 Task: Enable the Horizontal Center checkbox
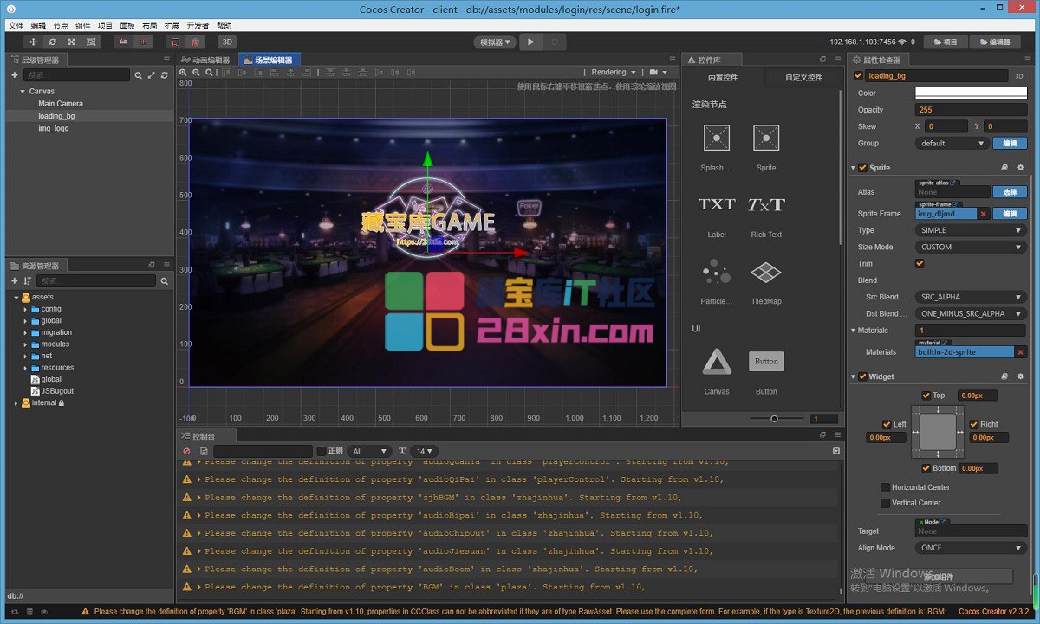coord(885,487)
